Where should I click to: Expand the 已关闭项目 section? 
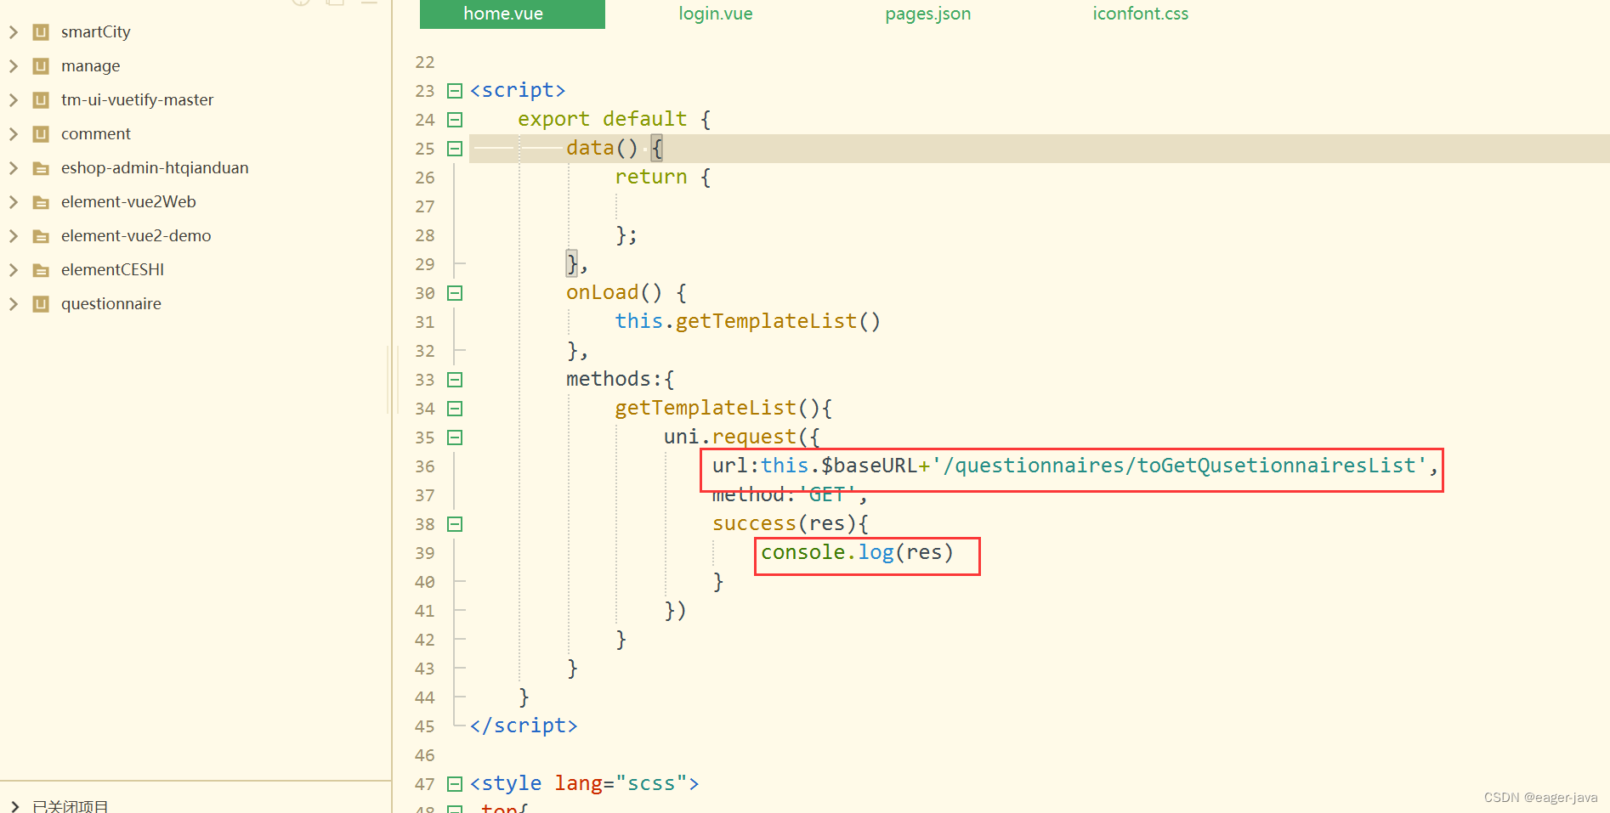click(x=14, y=806)
